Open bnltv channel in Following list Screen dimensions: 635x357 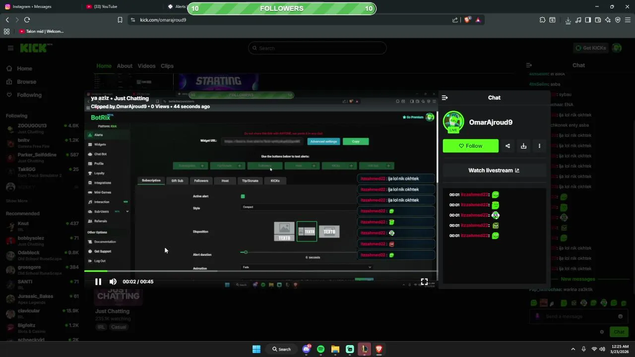(x=42, y=143)
